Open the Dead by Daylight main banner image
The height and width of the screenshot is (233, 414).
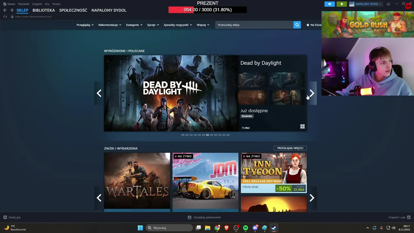[x=171, y=93]
